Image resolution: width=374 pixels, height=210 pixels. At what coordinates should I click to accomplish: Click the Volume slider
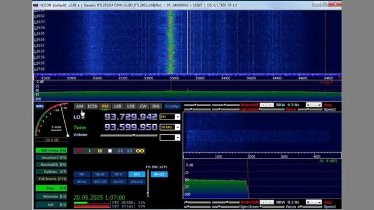[x=129, y=135]
